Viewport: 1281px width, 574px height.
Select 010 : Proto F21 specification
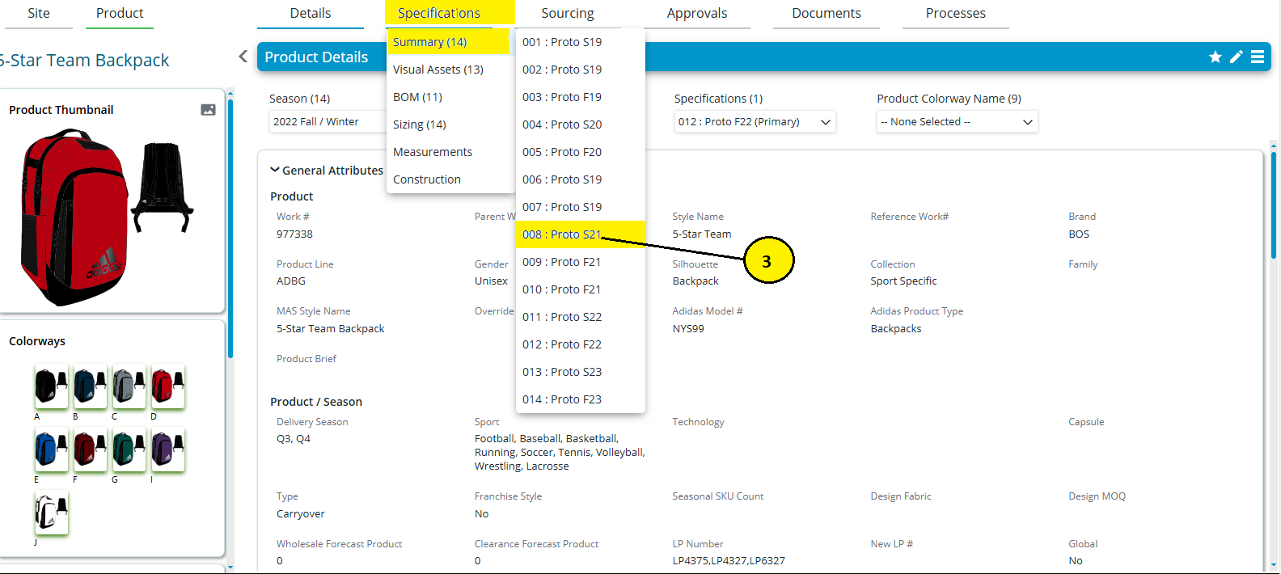580,289
